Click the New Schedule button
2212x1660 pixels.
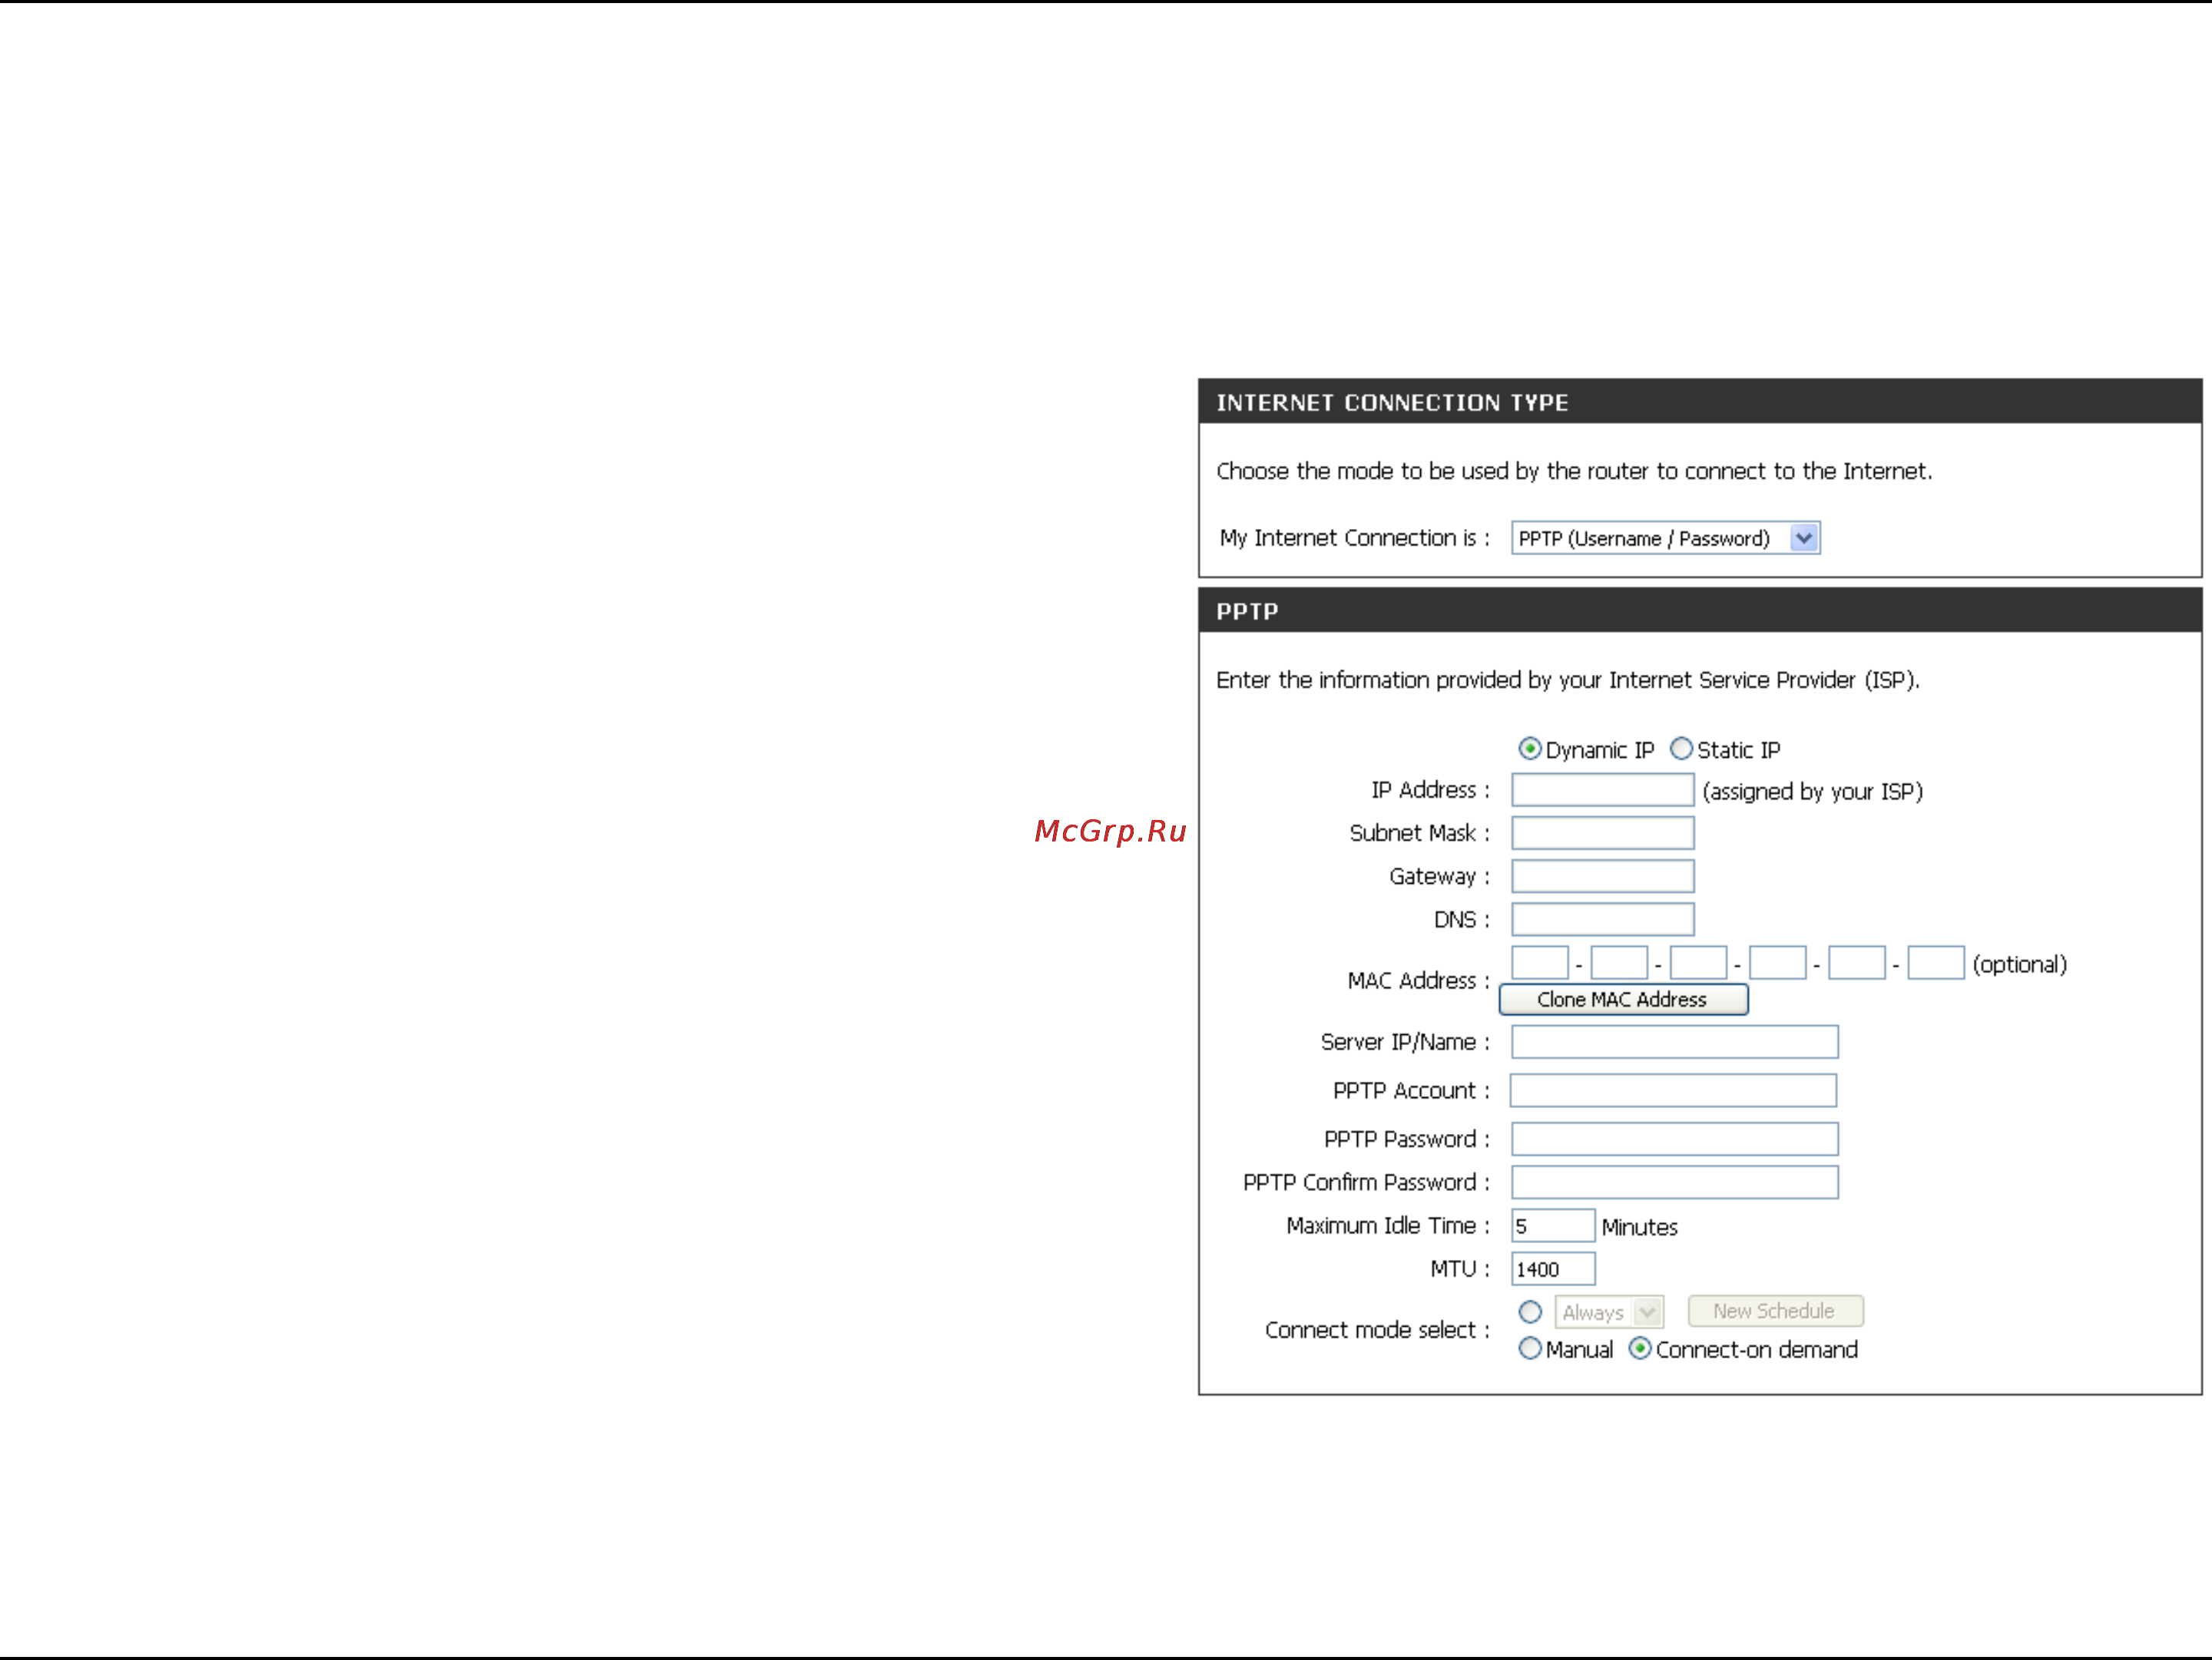[1775, 1310]
